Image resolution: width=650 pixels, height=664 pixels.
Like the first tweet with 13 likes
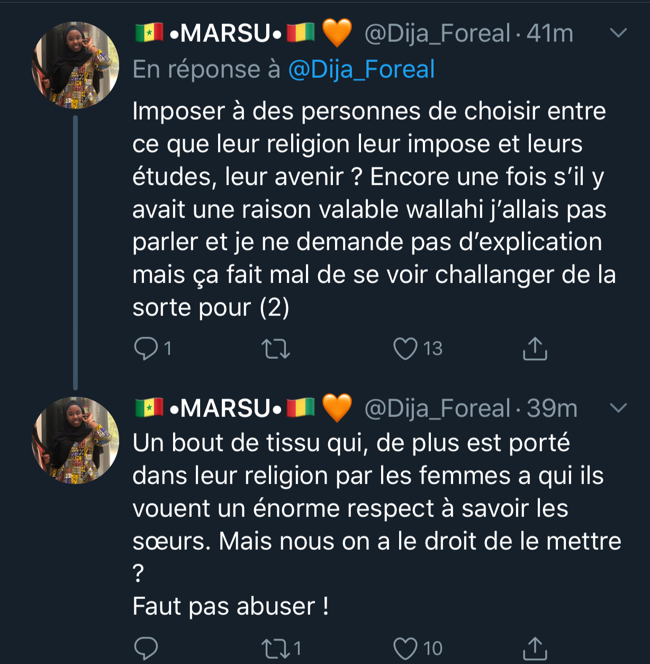coord(406,349)
